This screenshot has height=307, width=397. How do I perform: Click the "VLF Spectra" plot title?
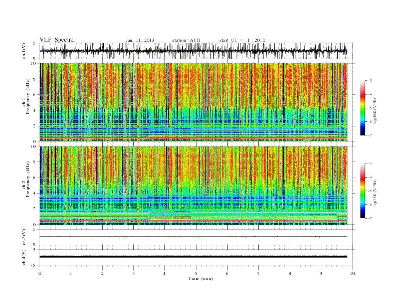tap(57, 40)
